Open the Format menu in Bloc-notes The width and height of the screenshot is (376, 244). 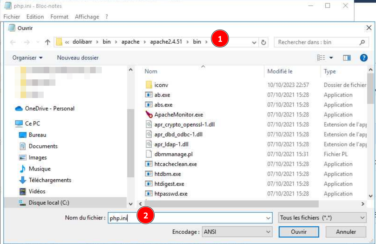tap(59, 17)
